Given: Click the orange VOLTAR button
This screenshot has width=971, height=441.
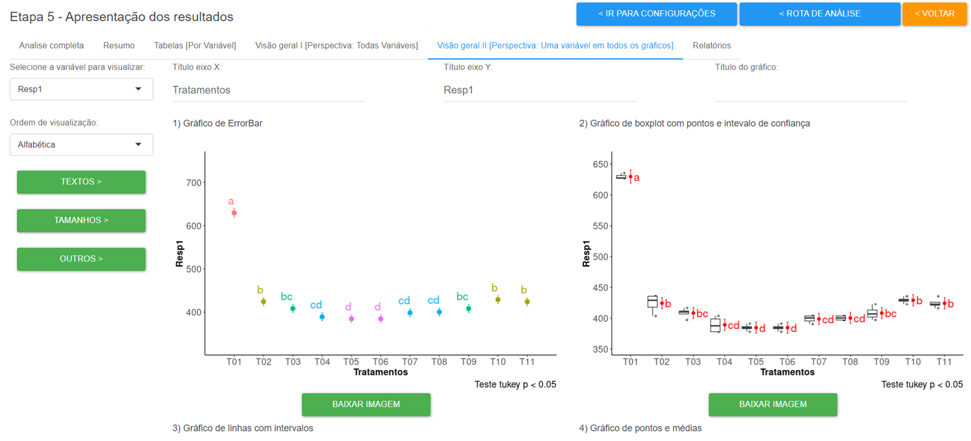Looking at the screenshot, I should (934, 14).
